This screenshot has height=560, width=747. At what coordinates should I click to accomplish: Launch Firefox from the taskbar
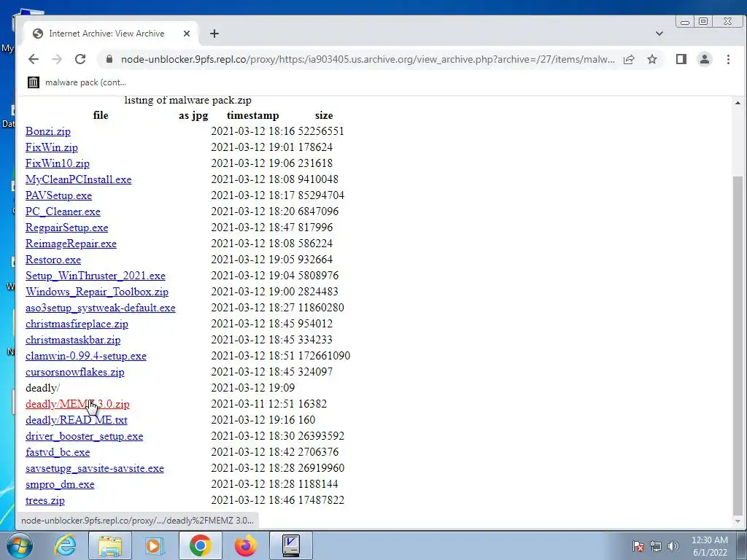click(245, 545)
